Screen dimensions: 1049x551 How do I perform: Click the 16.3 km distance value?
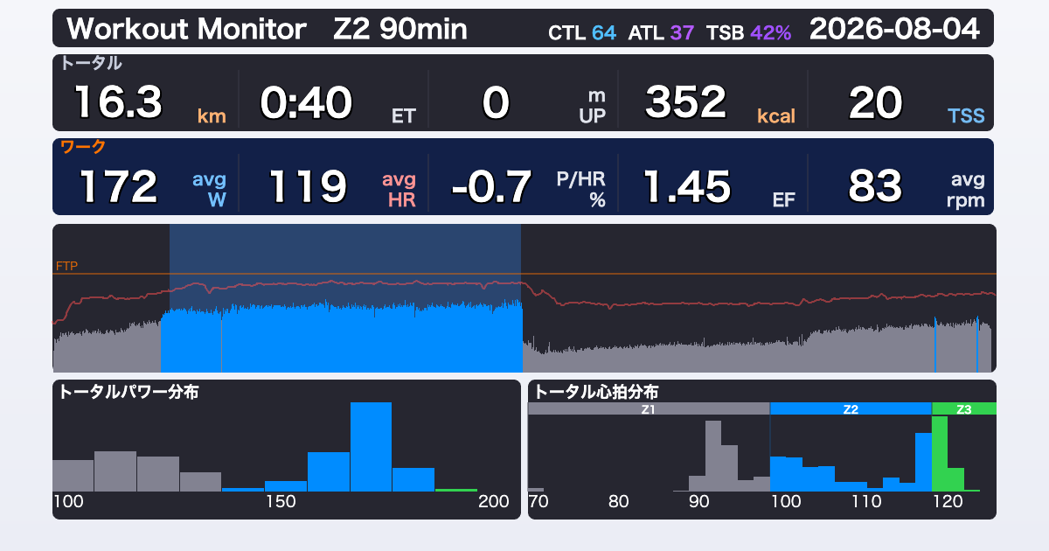118,102
